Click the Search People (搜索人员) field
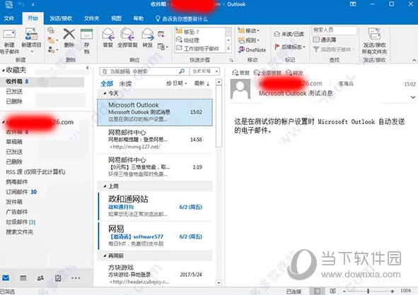 coord(335,30)
